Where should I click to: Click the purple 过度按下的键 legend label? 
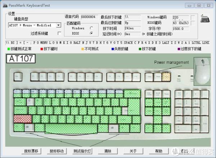click(191, 49)
